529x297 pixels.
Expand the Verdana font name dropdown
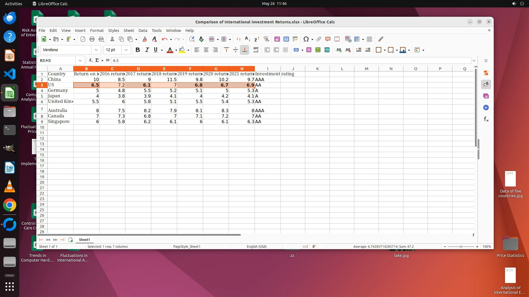point(96,50)
